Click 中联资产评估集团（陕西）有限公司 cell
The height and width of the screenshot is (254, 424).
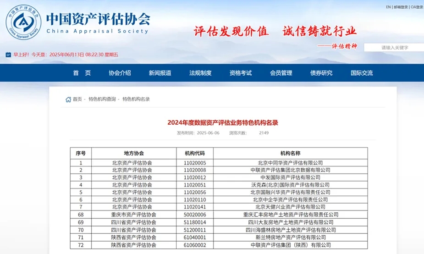tap(291, 245)
